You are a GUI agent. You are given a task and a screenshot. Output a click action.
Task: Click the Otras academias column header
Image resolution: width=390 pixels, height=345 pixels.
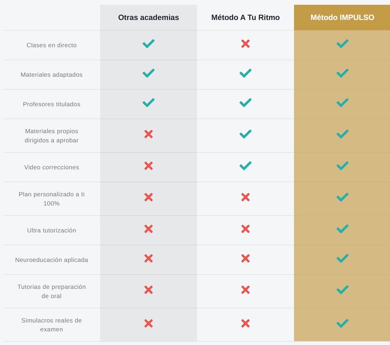pos(149,17)
